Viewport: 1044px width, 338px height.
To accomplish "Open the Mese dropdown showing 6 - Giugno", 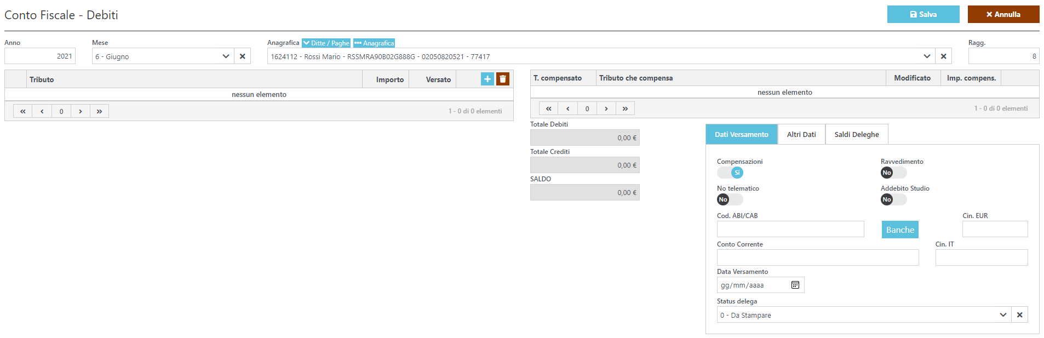I will 163,56.
